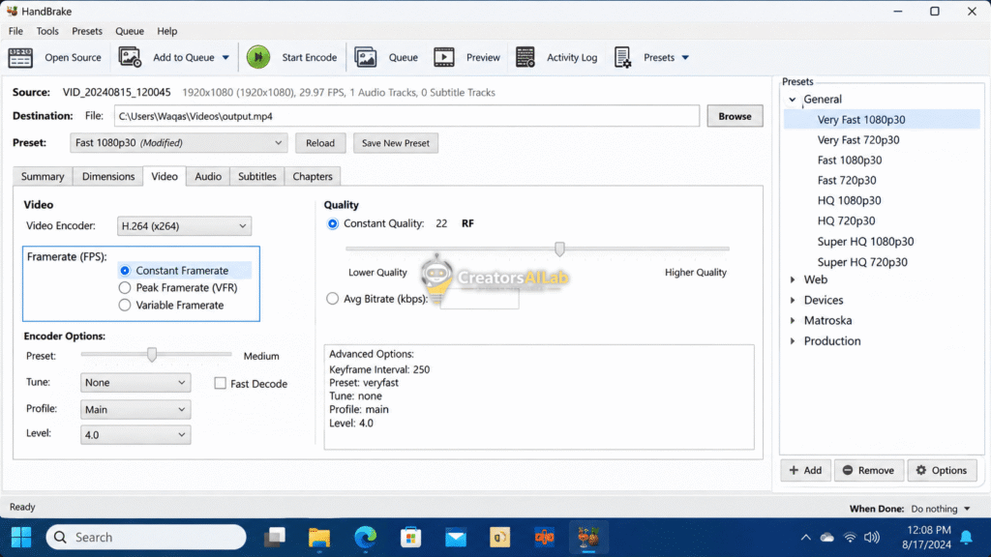Click HandBrake pineapple icon in taskbar

click(588, 538)
